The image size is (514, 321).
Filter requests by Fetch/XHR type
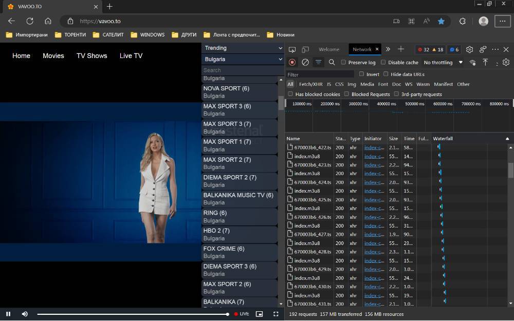click(311, 84)
